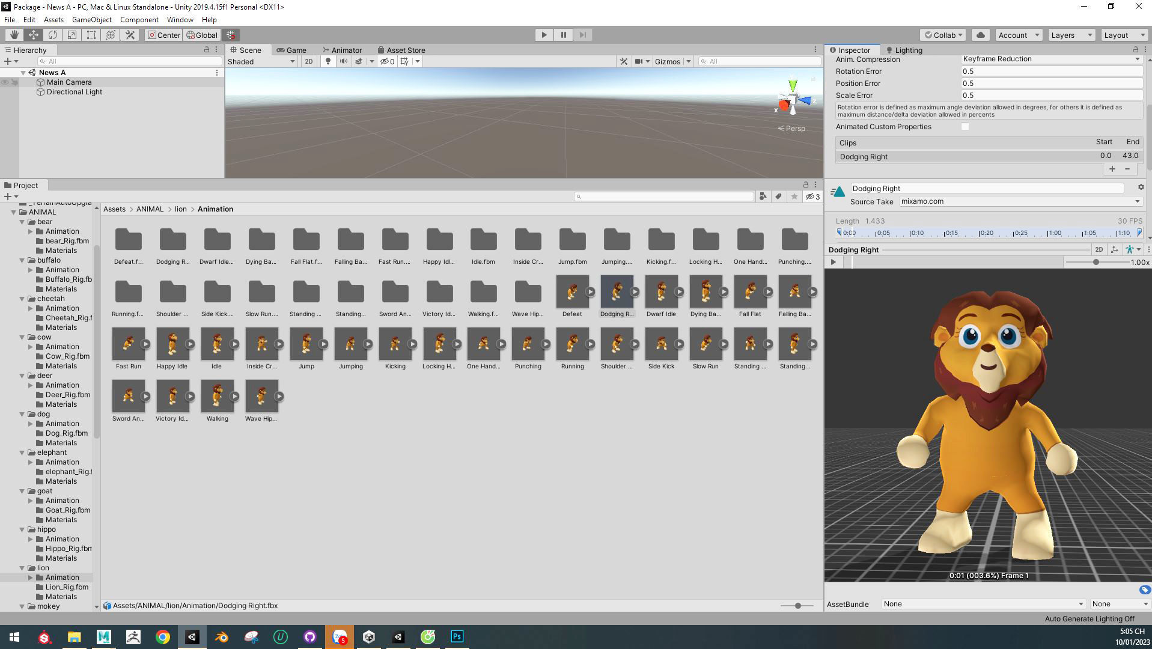The image size is (1152, 649).
Task: Click the scene orientation gizmo
Action: (x=793, y=99)
